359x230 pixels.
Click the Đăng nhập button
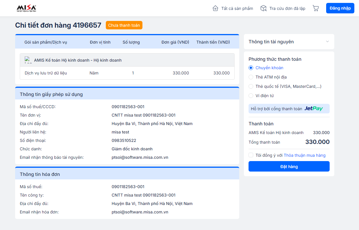point(340,8)
